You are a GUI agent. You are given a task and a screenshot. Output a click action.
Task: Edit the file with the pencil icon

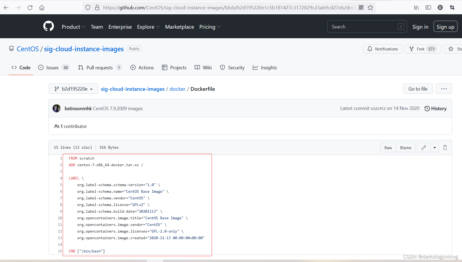pyautogui.click(x=424, y=148)
